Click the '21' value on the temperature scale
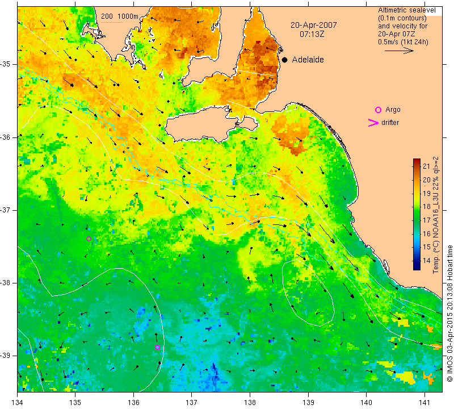This screenshot has height=409, width=454. [x=427, y=166]
